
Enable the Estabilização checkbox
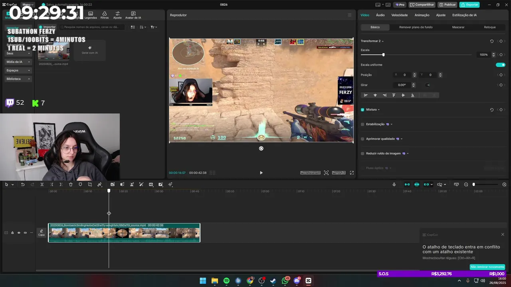[x=362, y=124]
